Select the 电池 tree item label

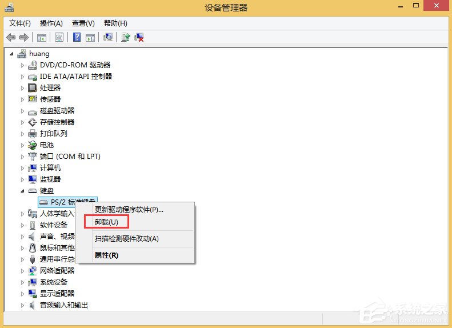pos(47,145)
